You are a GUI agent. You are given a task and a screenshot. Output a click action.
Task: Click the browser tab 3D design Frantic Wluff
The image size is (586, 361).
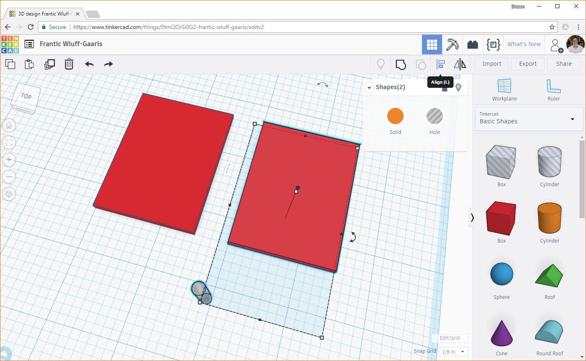coord(44,13)
